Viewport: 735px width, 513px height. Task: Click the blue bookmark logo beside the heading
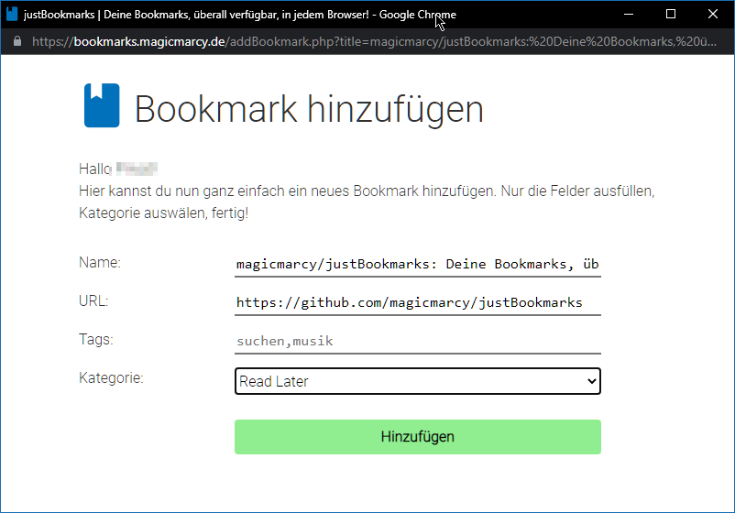click(x=102, y=105)
